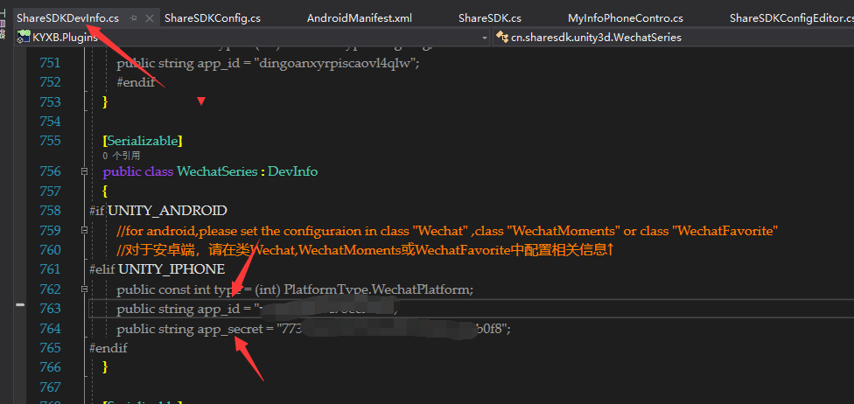Click line number 767 in the margin

click(50, 387)
